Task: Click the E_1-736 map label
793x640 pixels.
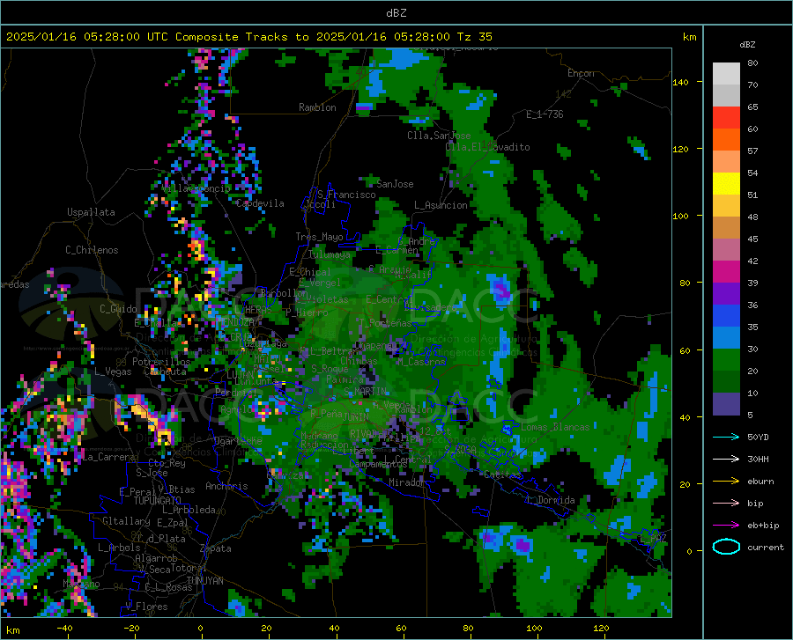Action: [545, 114]
